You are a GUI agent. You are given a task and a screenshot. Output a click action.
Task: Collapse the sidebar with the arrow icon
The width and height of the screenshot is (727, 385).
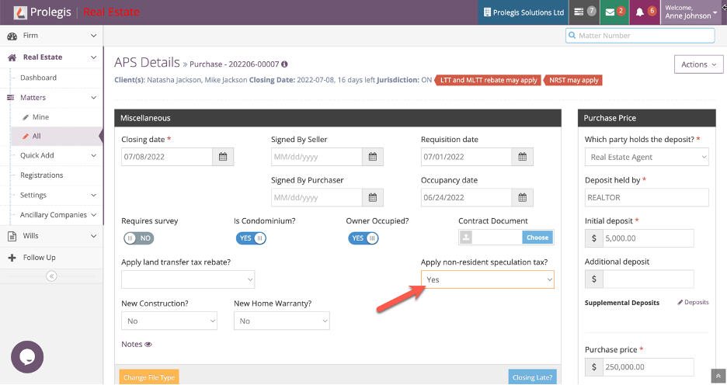click(51, 276)
